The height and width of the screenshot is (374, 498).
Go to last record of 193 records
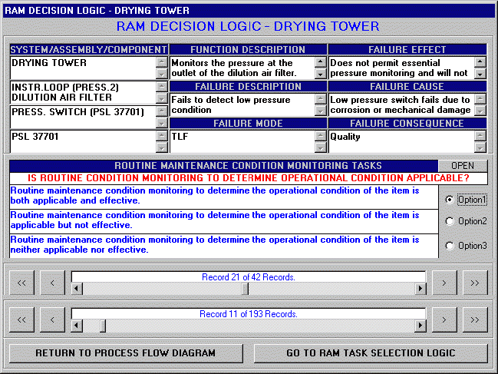(475, 319)
